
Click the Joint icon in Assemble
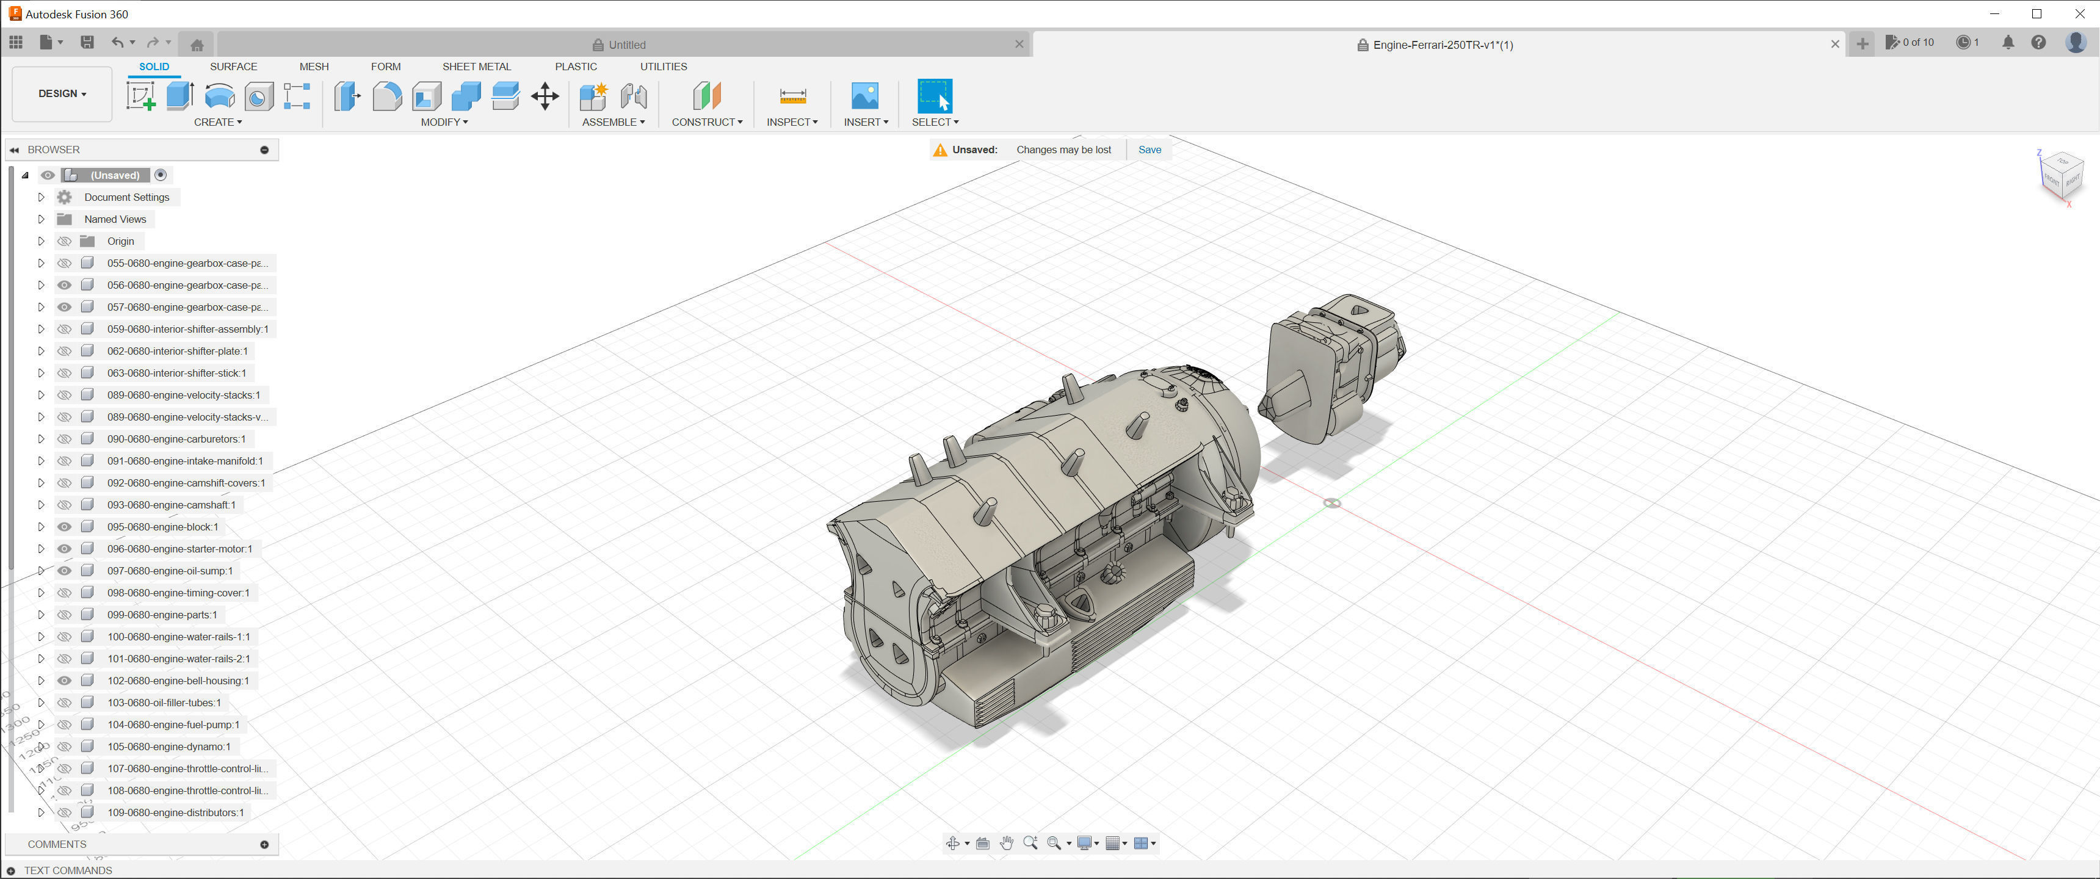point(634,96)
